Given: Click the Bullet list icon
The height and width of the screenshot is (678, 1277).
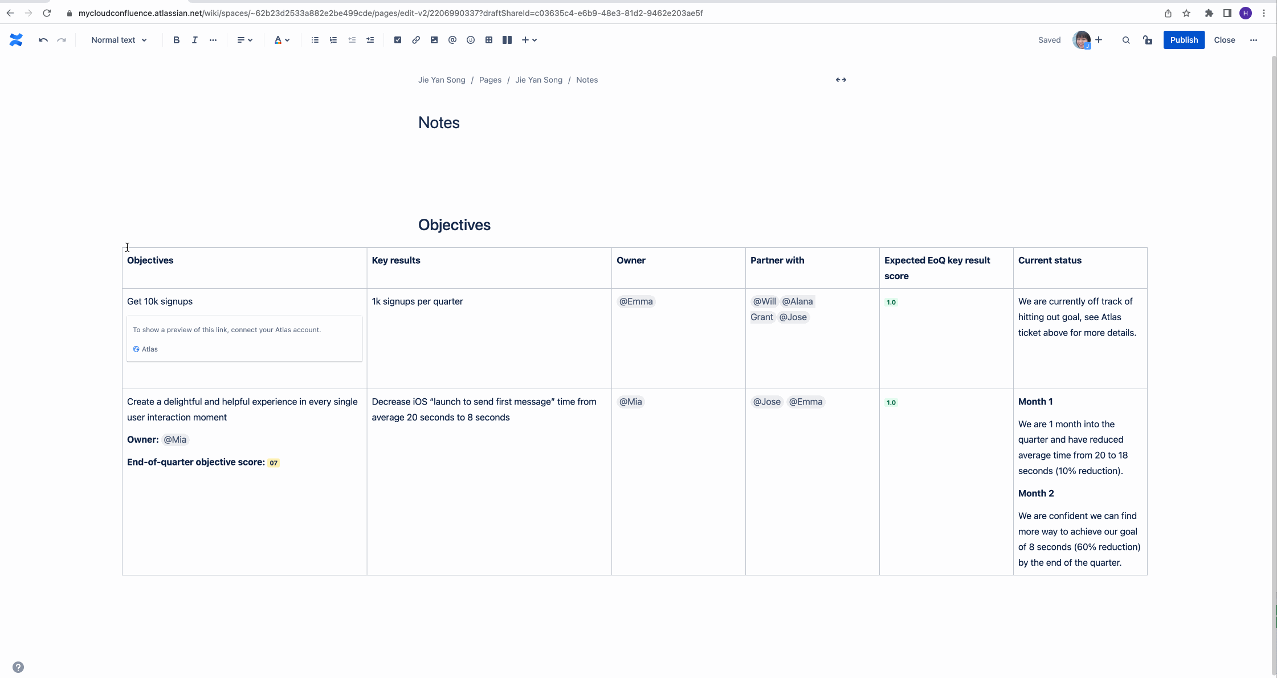Looking at the screenshot, I should tap(314, 40).
